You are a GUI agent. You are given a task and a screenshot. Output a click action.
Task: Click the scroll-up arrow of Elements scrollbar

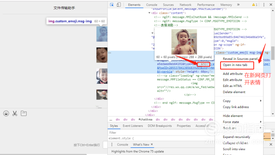point(273,10)
